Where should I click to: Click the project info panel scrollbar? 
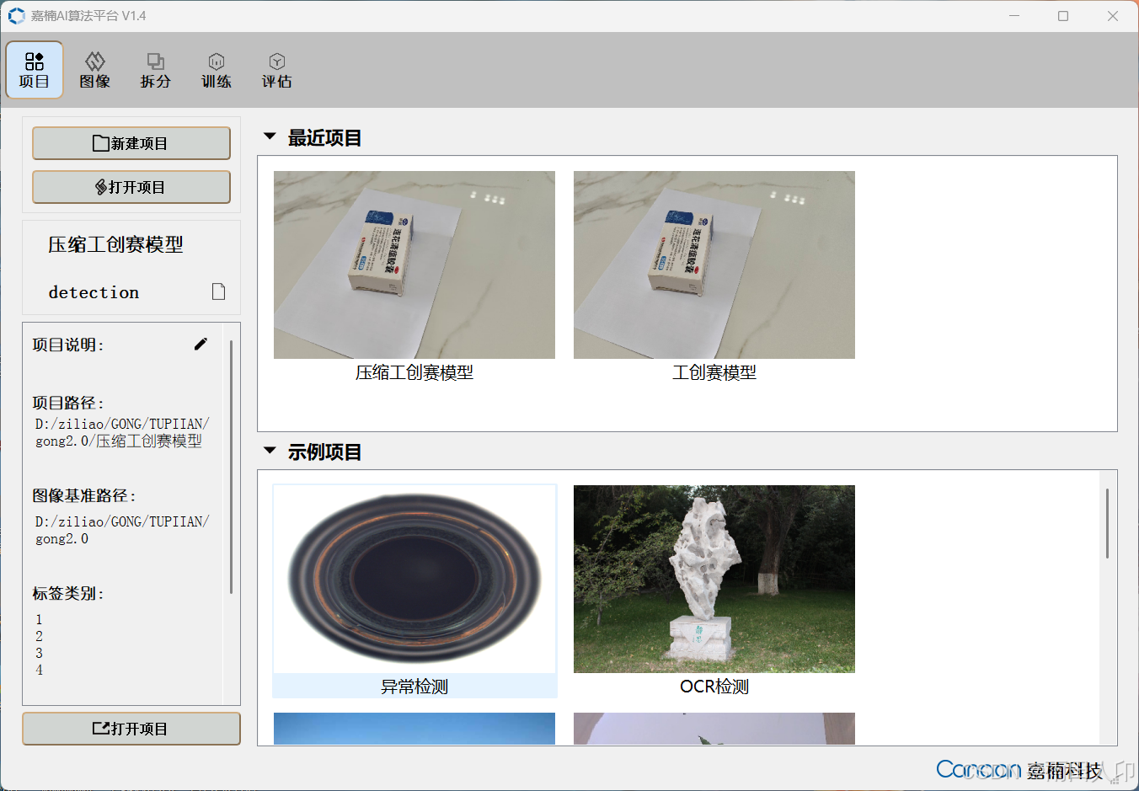[231, 467]
